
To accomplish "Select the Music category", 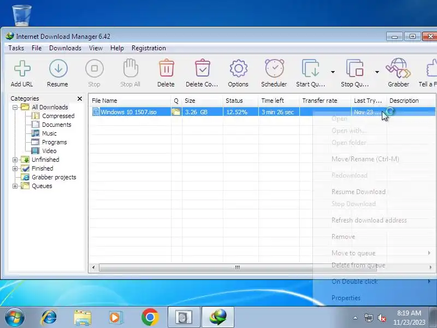I will [x=49, y=133].
